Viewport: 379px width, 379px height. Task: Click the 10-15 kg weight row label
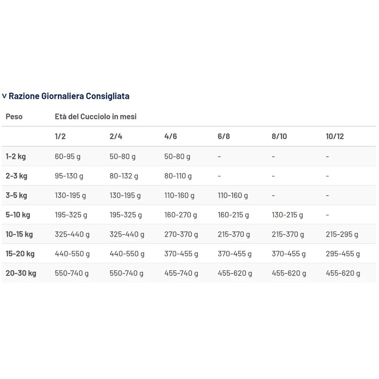tap(19, 234)
